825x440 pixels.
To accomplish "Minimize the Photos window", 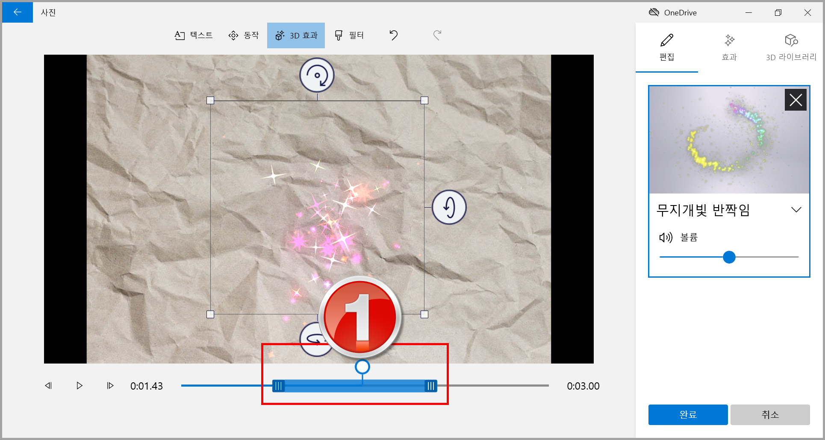I will coord(748,12).
